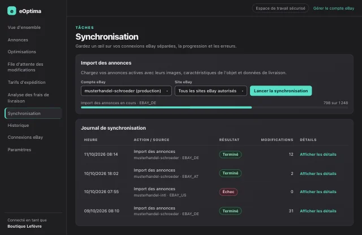Viewport: 362px width, 235px height.
Task: Click the Terminé badge of 09/10/2026 row
Action: pos(230,211)
